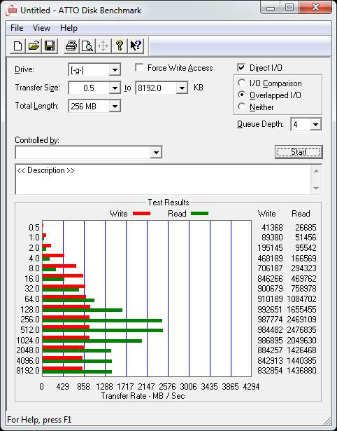Print results using the printer icon
The height and width of the screenshot is (431, 337).
71,46
